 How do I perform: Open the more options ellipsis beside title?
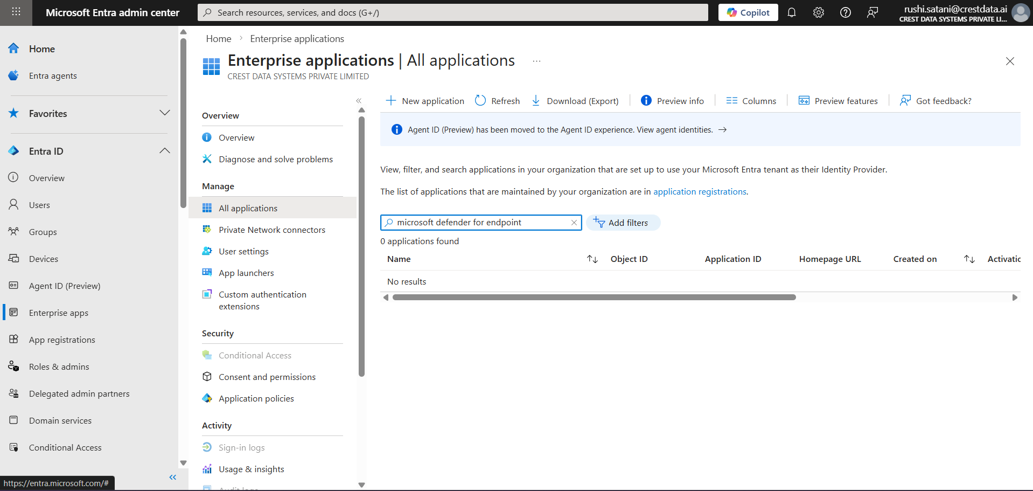tap(536, 61)
